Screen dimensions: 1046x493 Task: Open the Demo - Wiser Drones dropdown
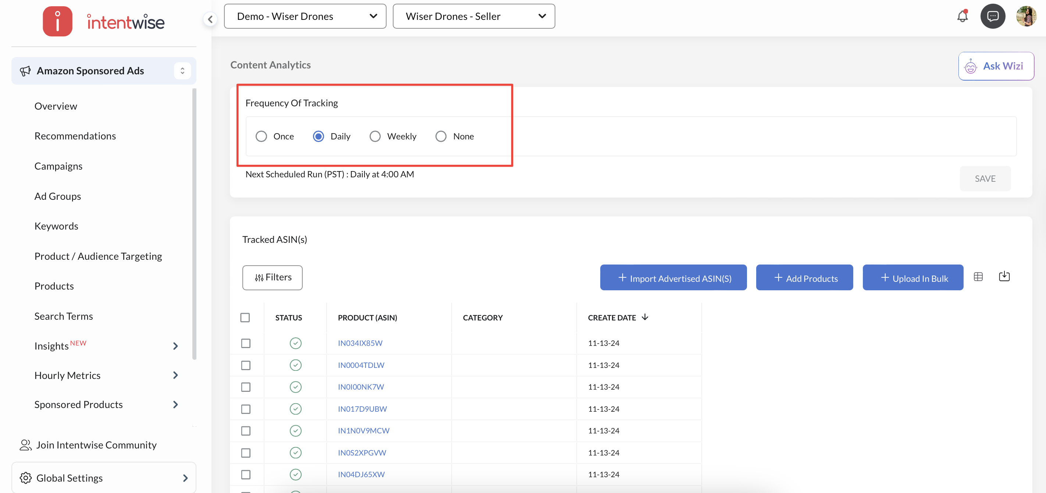point(305,16)
